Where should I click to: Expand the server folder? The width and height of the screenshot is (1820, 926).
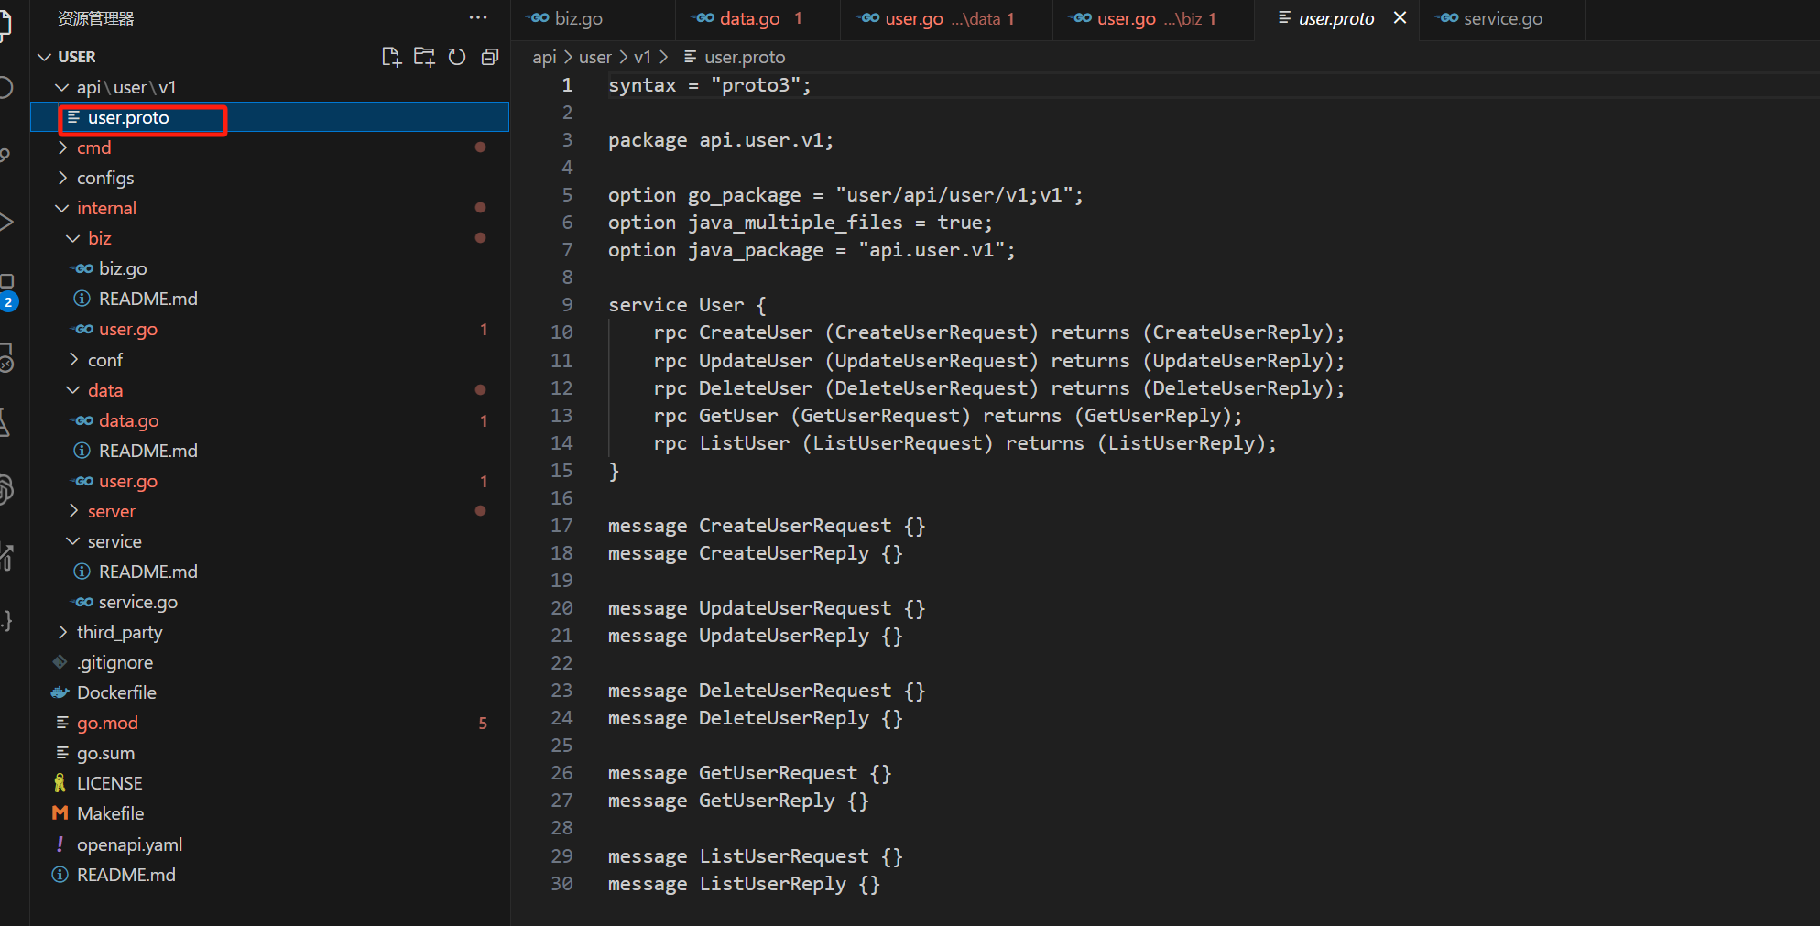tap(73, 511)
